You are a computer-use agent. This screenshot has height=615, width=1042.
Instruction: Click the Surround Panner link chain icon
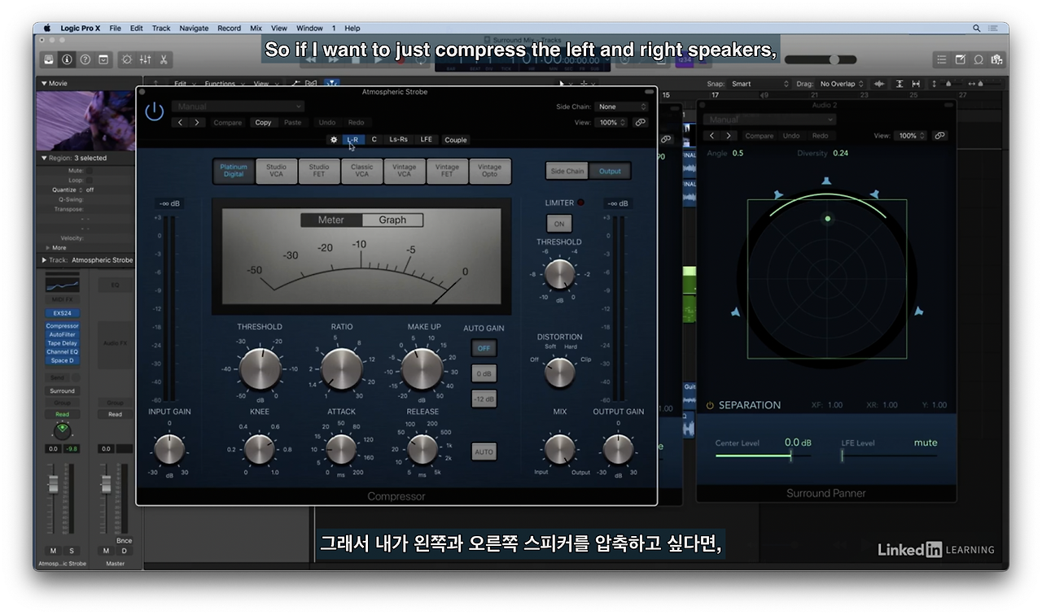point(939,136)
